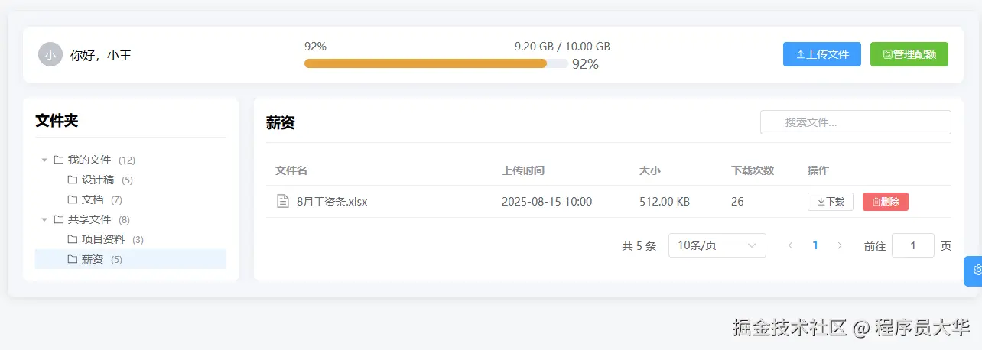Image resolution: width=982 pixels, height=350 pixels.
Task: Click the 8月工资条.xlsx file document icon
Action: click(x=282, y=202)
